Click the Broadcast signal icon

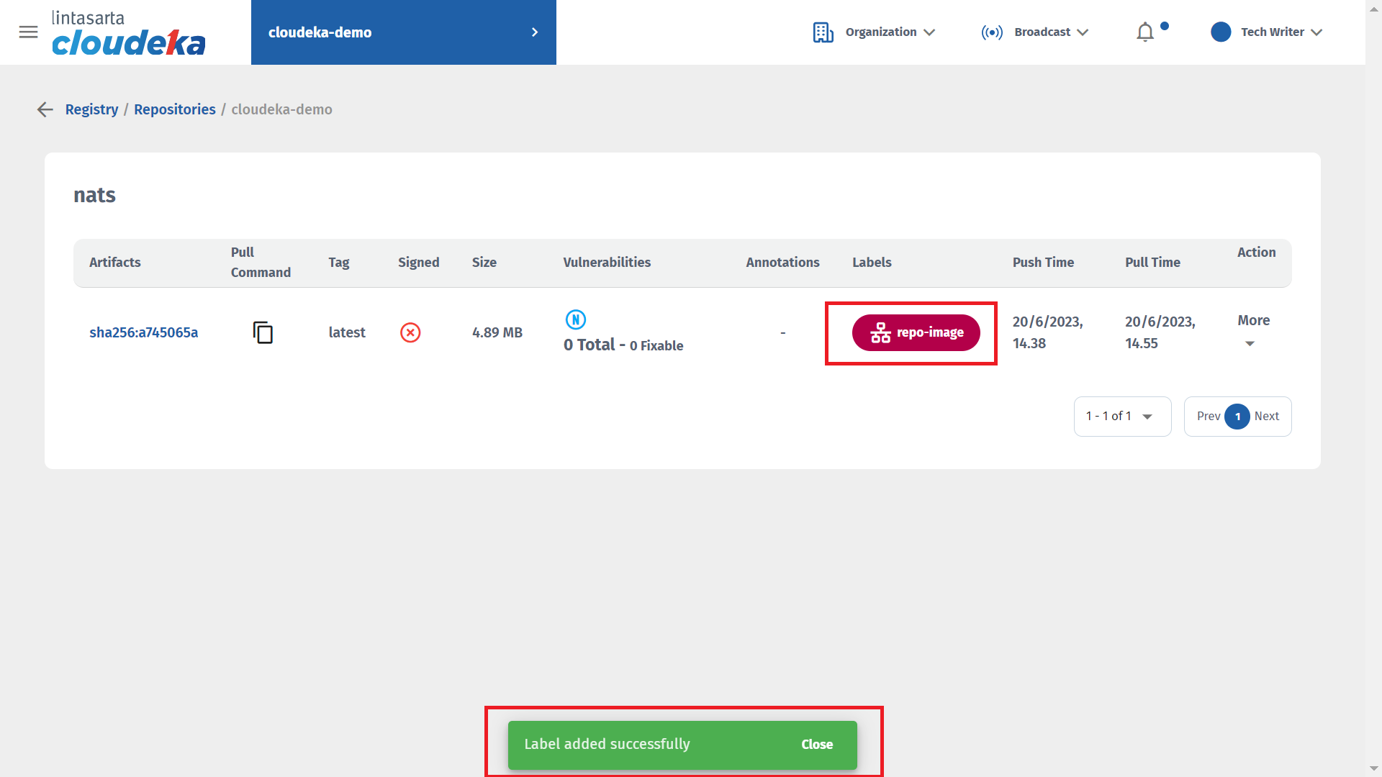(x=992, y=32)
